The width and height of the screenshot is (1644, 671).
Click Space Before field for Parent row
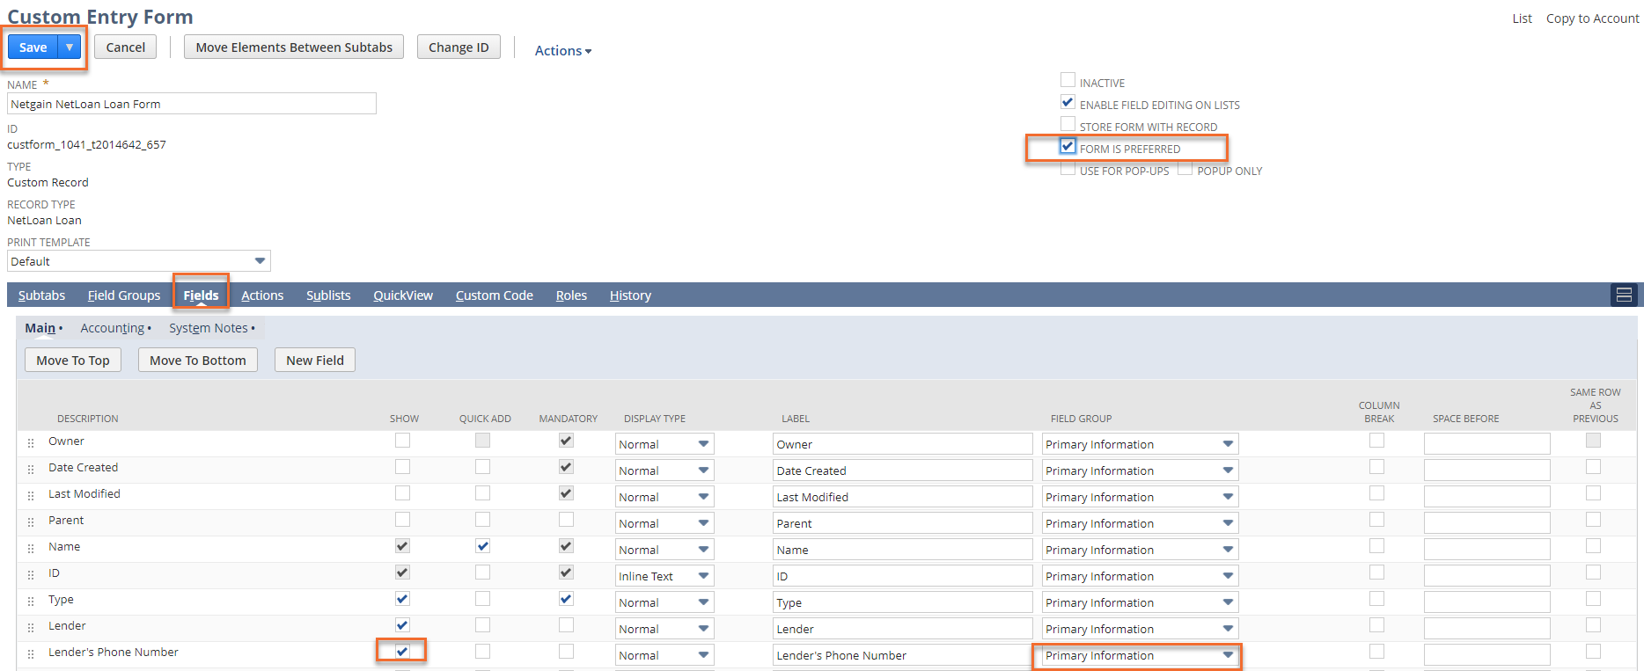(1487, 523)
